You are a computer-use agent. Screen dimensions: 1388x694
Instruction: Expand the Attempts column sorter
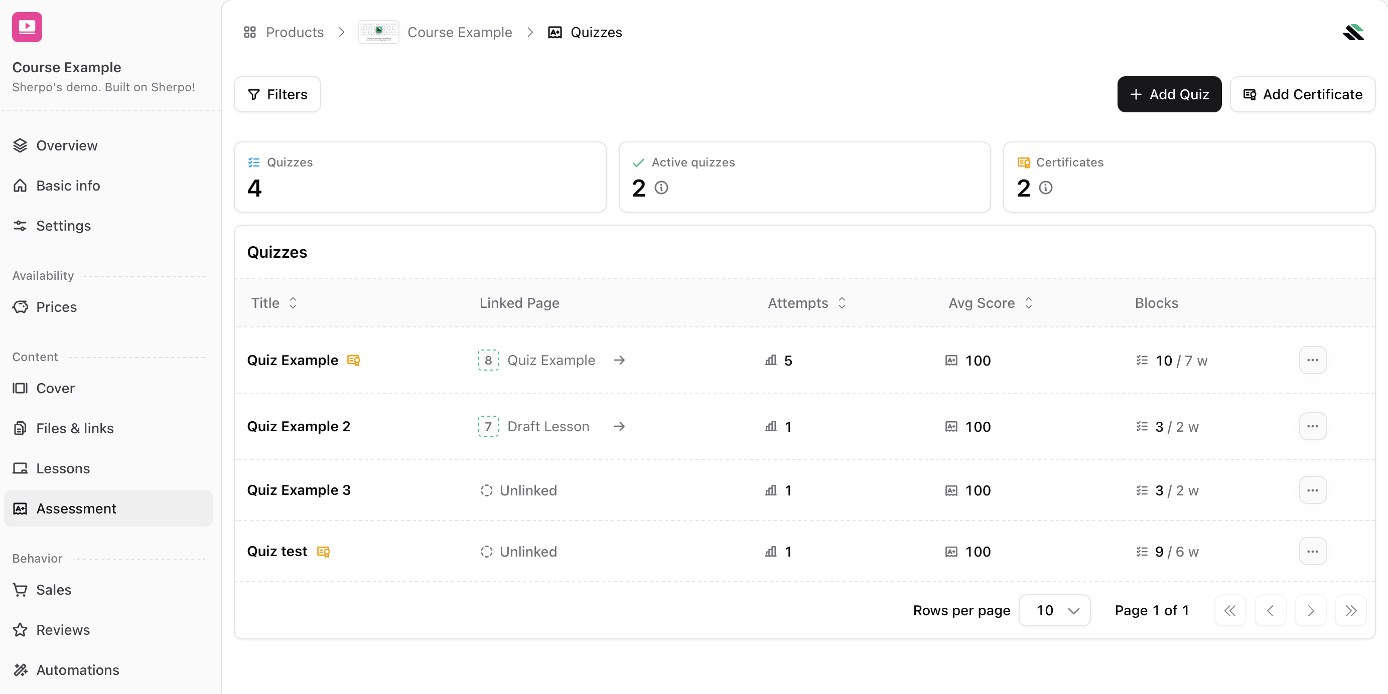click(842, 303)
